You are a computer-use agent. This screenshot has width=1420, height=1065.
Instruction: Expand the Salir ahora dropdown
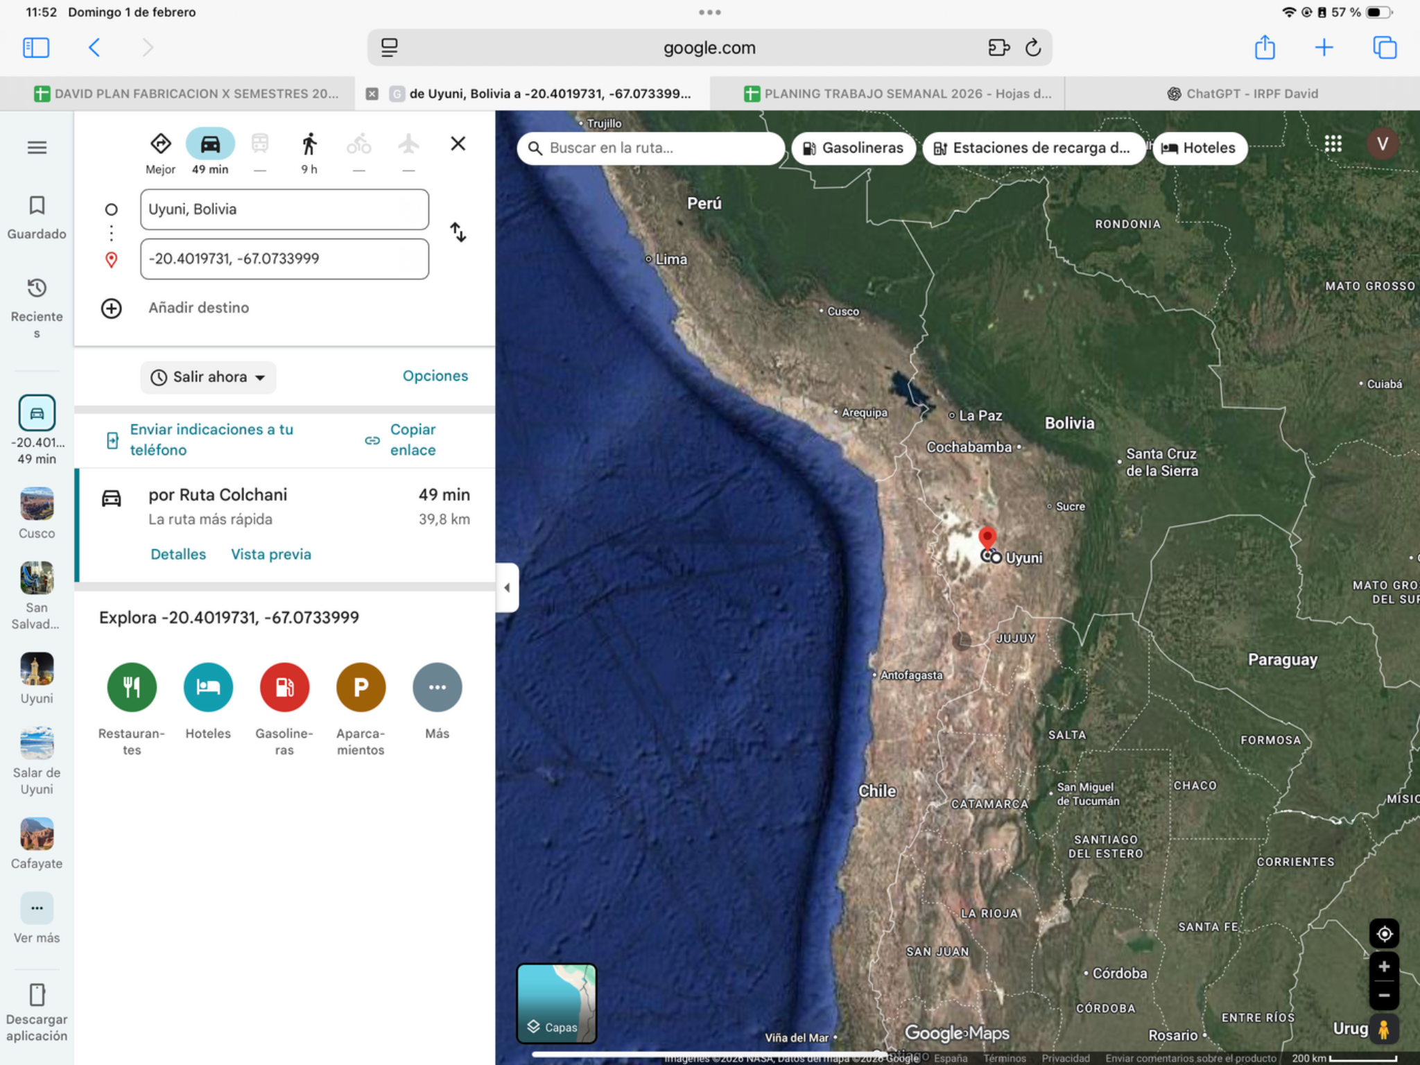tap(208, 377)
